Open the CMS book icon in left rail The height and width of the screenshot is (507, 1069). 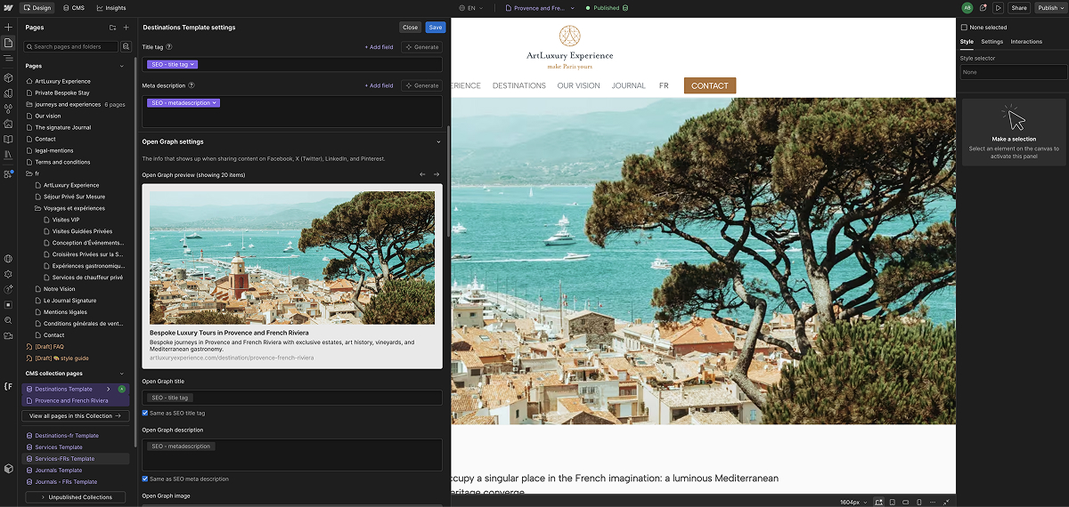[x=8, y=139]
